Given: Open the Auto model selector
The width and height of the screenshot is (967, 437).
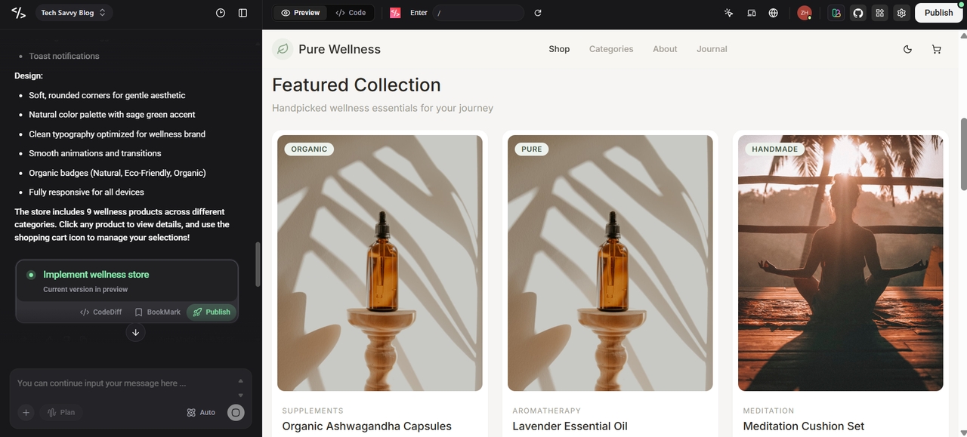Looking at the screenshot, I should [x=202, y=412].
